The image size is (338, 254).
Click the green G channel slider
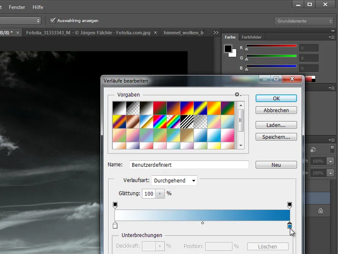(271, 56)
